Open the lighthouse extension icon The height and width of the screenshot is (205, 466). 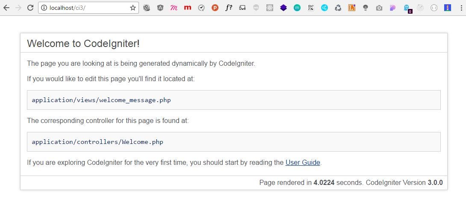[x=448, y=8]
